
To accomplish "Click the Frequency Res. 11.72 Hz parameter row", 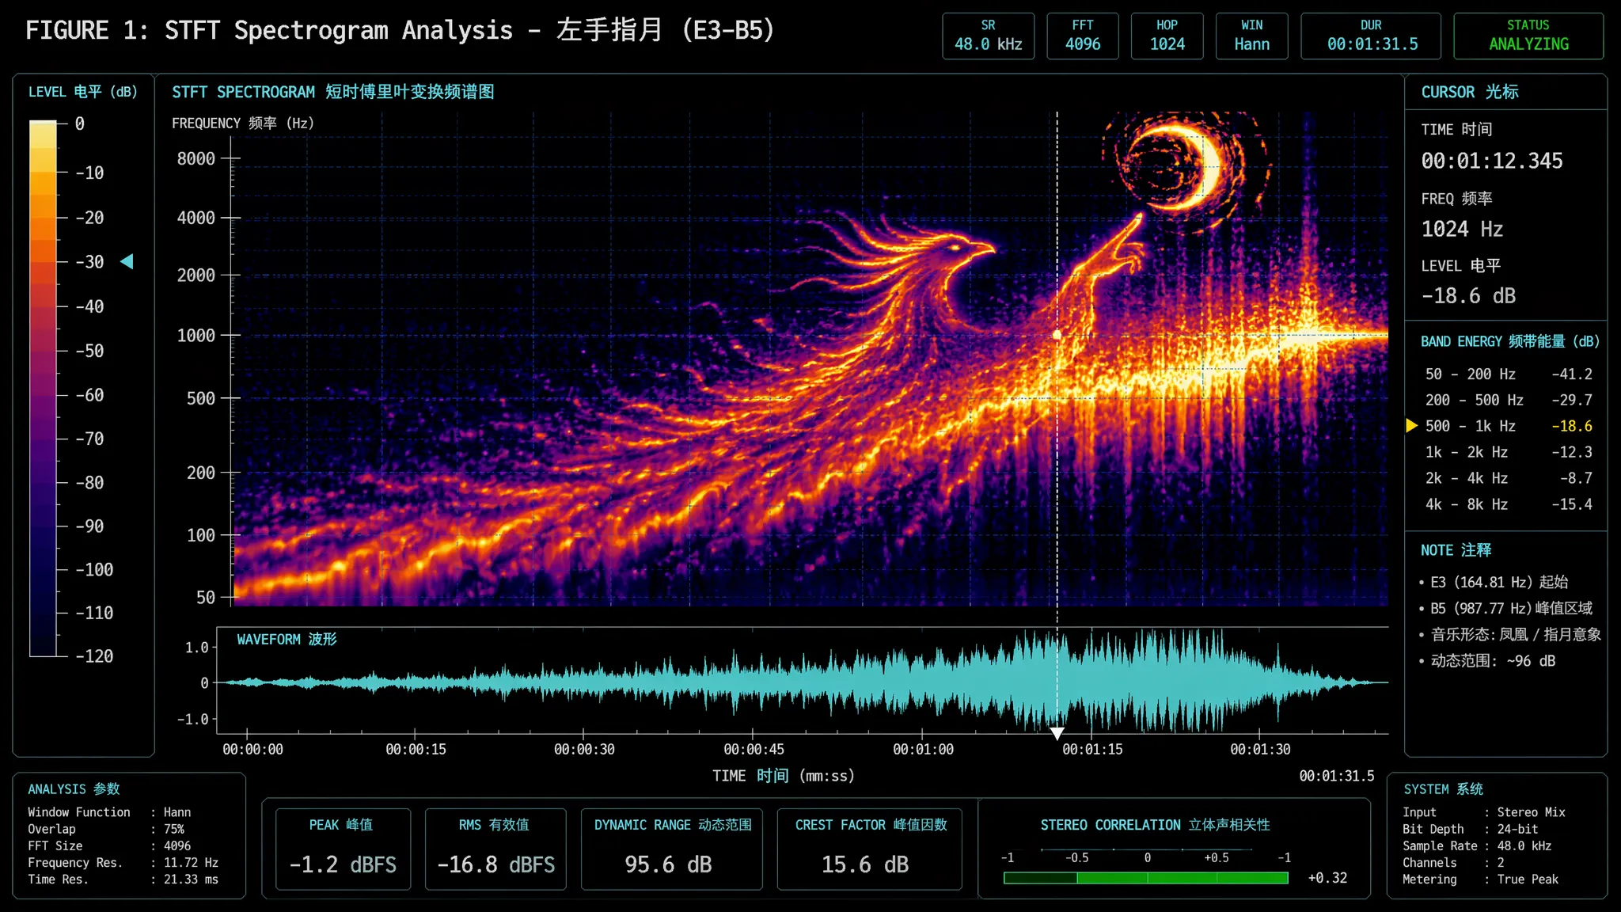I will pyautogui.click(x=123, y=863).
